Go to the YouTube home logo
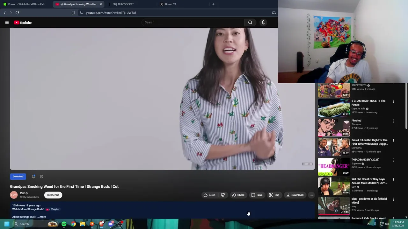 click(x=23, y=23)
